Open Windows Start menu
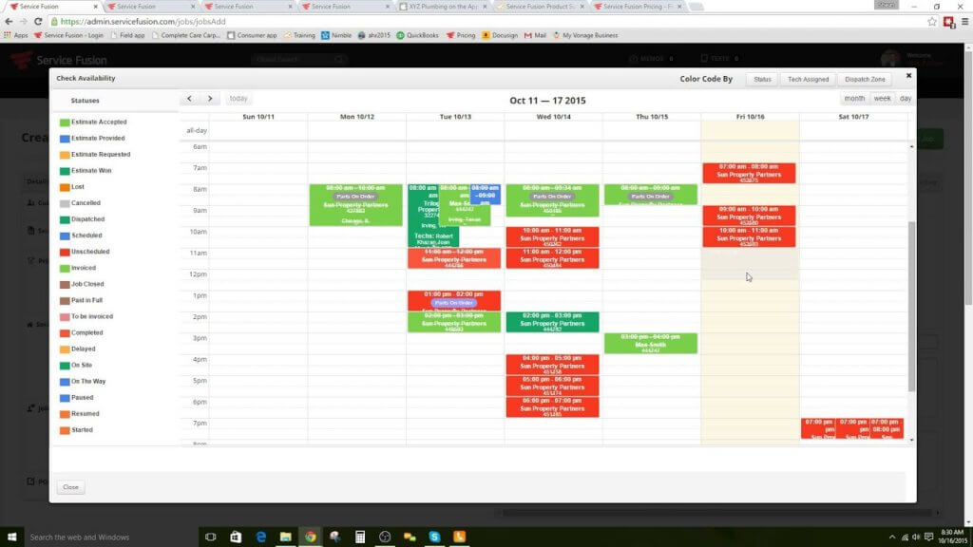This screenshot has width=973, height=547. pyautogui.click(x=11, y=538)
